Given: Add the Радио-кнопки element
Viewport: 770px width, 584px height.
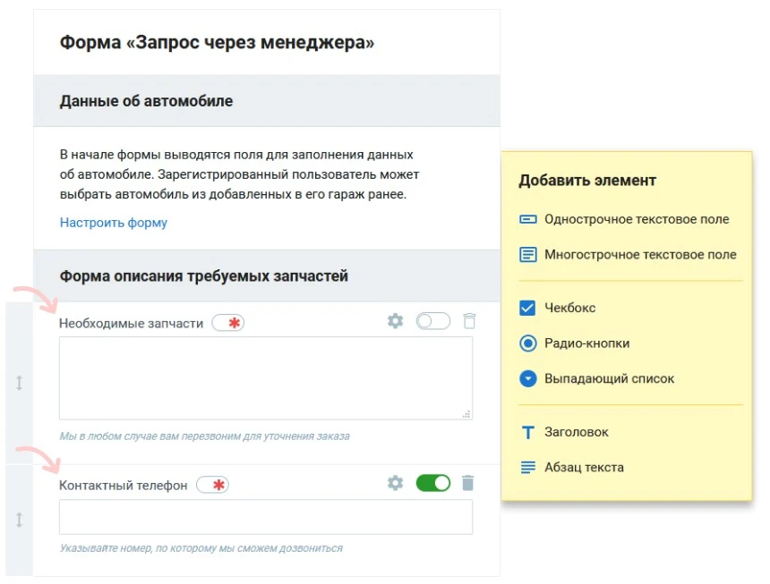Looking at the screenshot, I should click(585, 343).
